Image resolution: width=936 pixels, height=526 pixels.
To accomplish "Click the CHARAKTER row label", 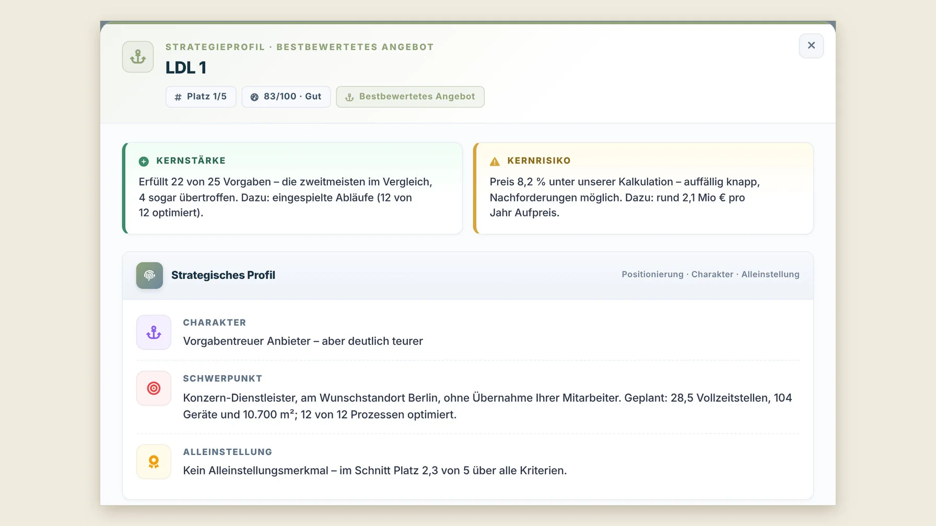I will [x=215, y=322].
